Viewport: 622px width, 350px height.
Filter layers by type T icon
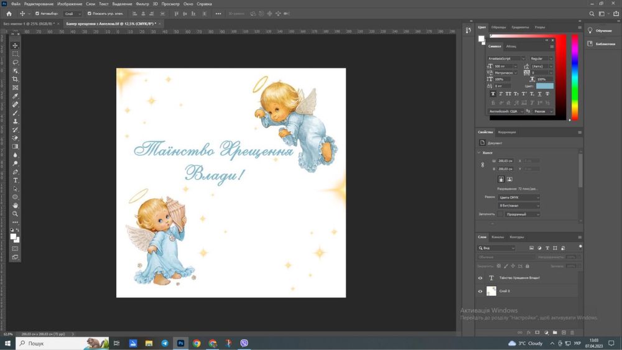click(x=547, y=247)
